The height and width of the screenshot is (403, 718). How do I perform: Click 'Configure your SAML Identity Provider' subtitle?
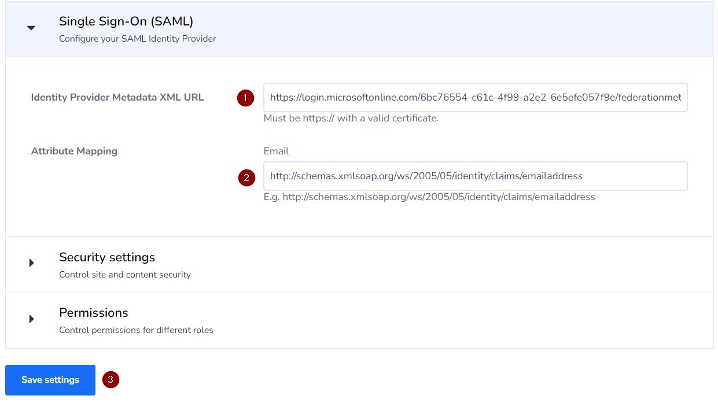[x=138, y=39]
